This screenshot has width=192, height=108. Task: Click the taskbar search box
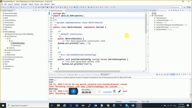click(27, 105)
